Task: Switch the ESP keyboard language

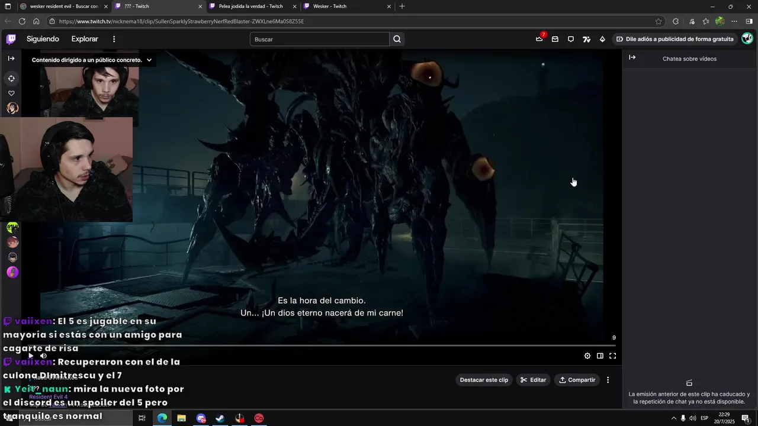Action: [x=705, y=418]
